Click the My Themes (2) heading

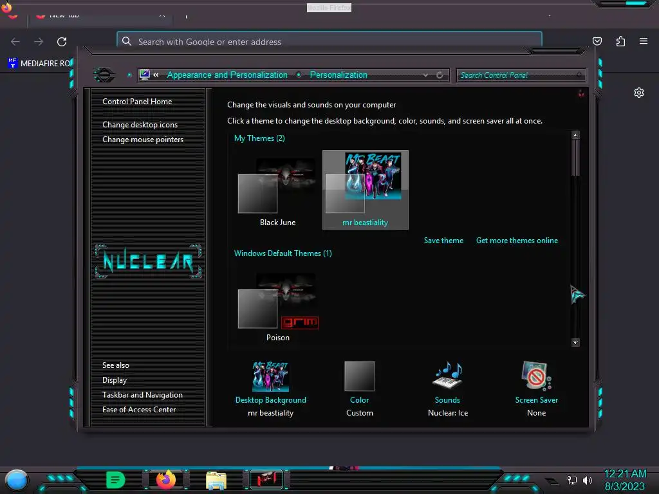click(x=259, y=138)
